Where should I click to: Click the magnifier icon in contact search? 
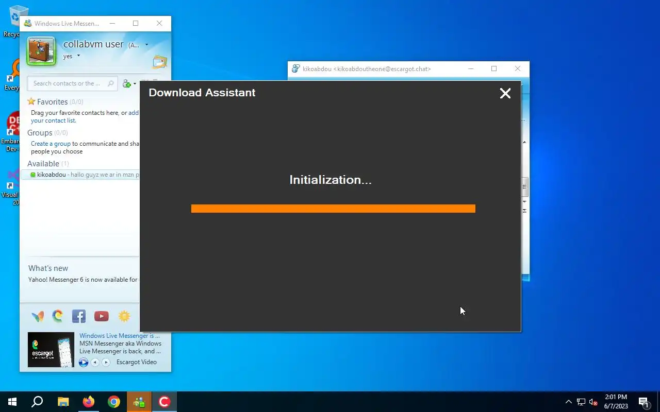click(x=111, y=83)
